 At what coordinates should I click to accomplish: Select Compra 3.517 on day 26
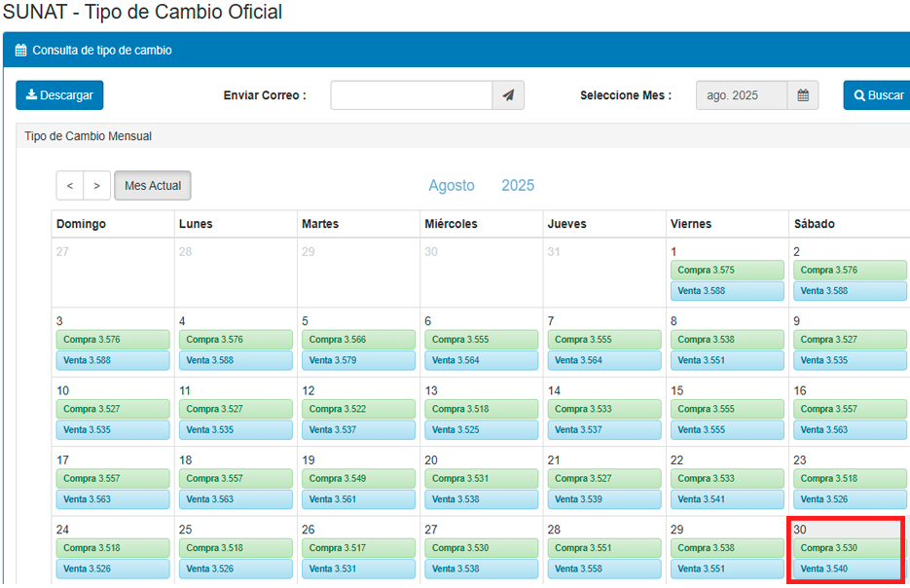pyautogui.click(x=359, y=548)
